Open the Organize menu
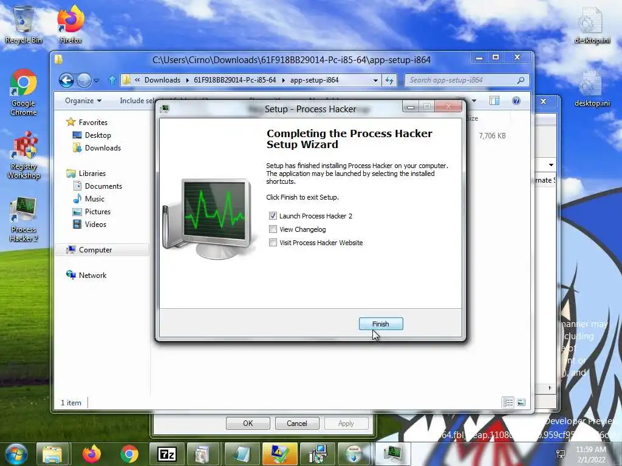This screenshot has height=466, width=622. [83, 101]
